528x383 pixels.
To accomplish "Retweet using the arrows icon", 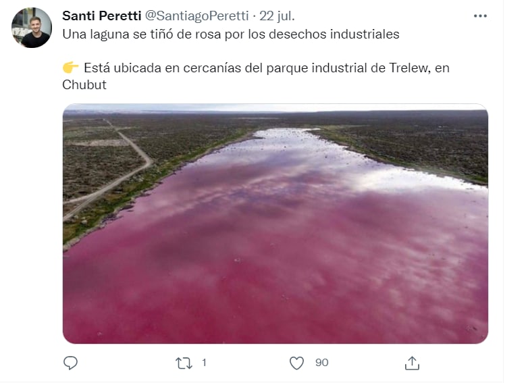I will coord(184,363).
